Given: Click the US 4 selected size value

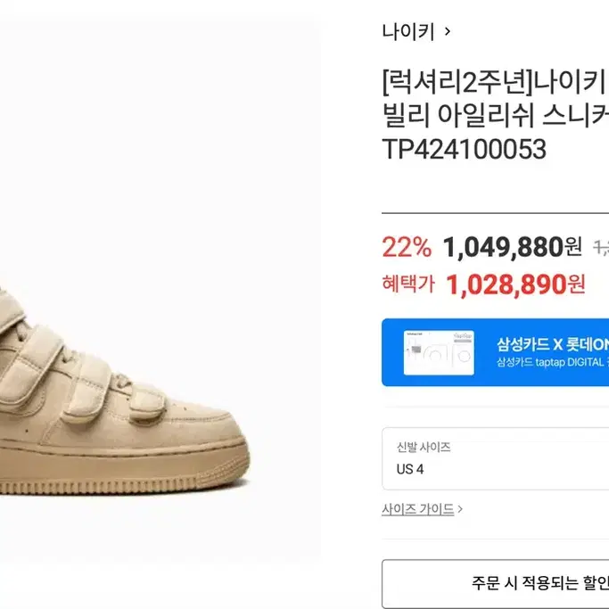Looking at the screenshot, I should (410, 469).
